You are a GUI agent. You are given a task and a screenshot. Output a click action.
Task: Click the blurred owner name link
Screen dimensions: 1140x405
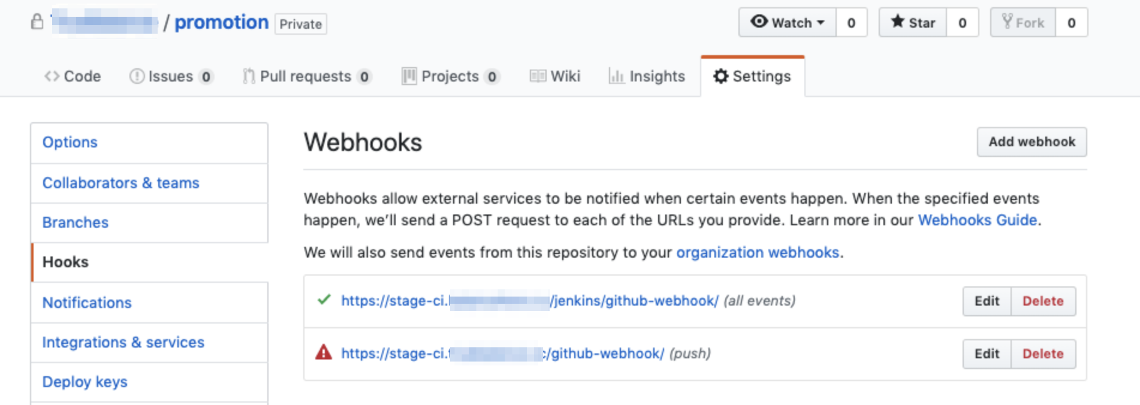[105, 22]
